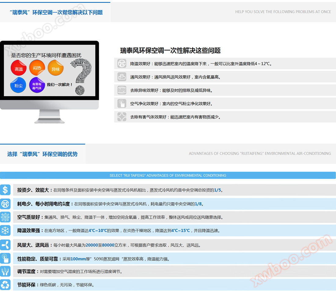Click the gray pipe icon beside 通风效果好
The image size is (336, 291).
[122, 77]
